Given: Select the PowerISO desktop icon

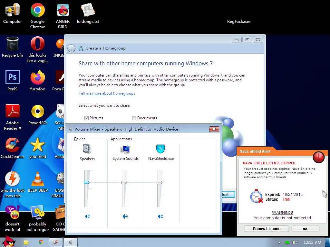Looking at the screenshot, I should click(x=37, y=114).
